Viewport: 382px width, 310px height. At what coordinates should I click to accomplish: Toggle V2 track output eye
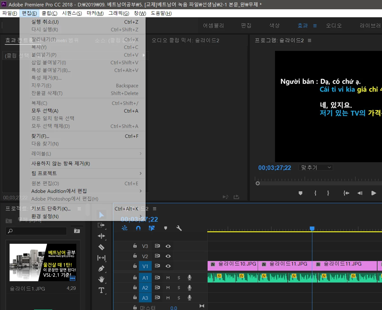[x=168, y=256]
